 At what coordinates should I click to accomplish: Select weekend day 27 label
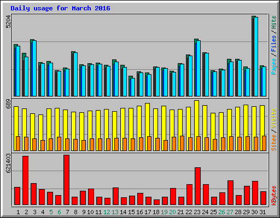(230, 212)
